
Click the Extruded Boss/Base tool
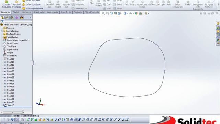(x=7, y=4)
